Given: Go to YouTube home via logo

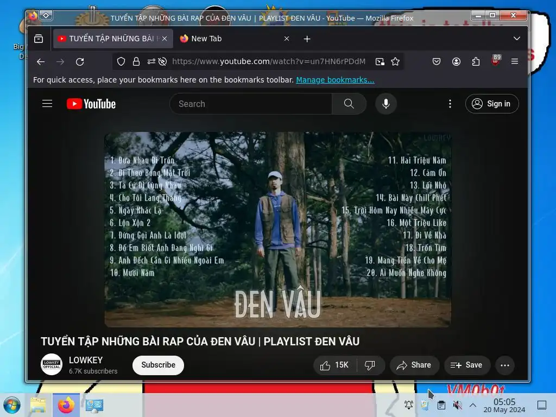Looking at the screenshot, I should pos(91,104).
